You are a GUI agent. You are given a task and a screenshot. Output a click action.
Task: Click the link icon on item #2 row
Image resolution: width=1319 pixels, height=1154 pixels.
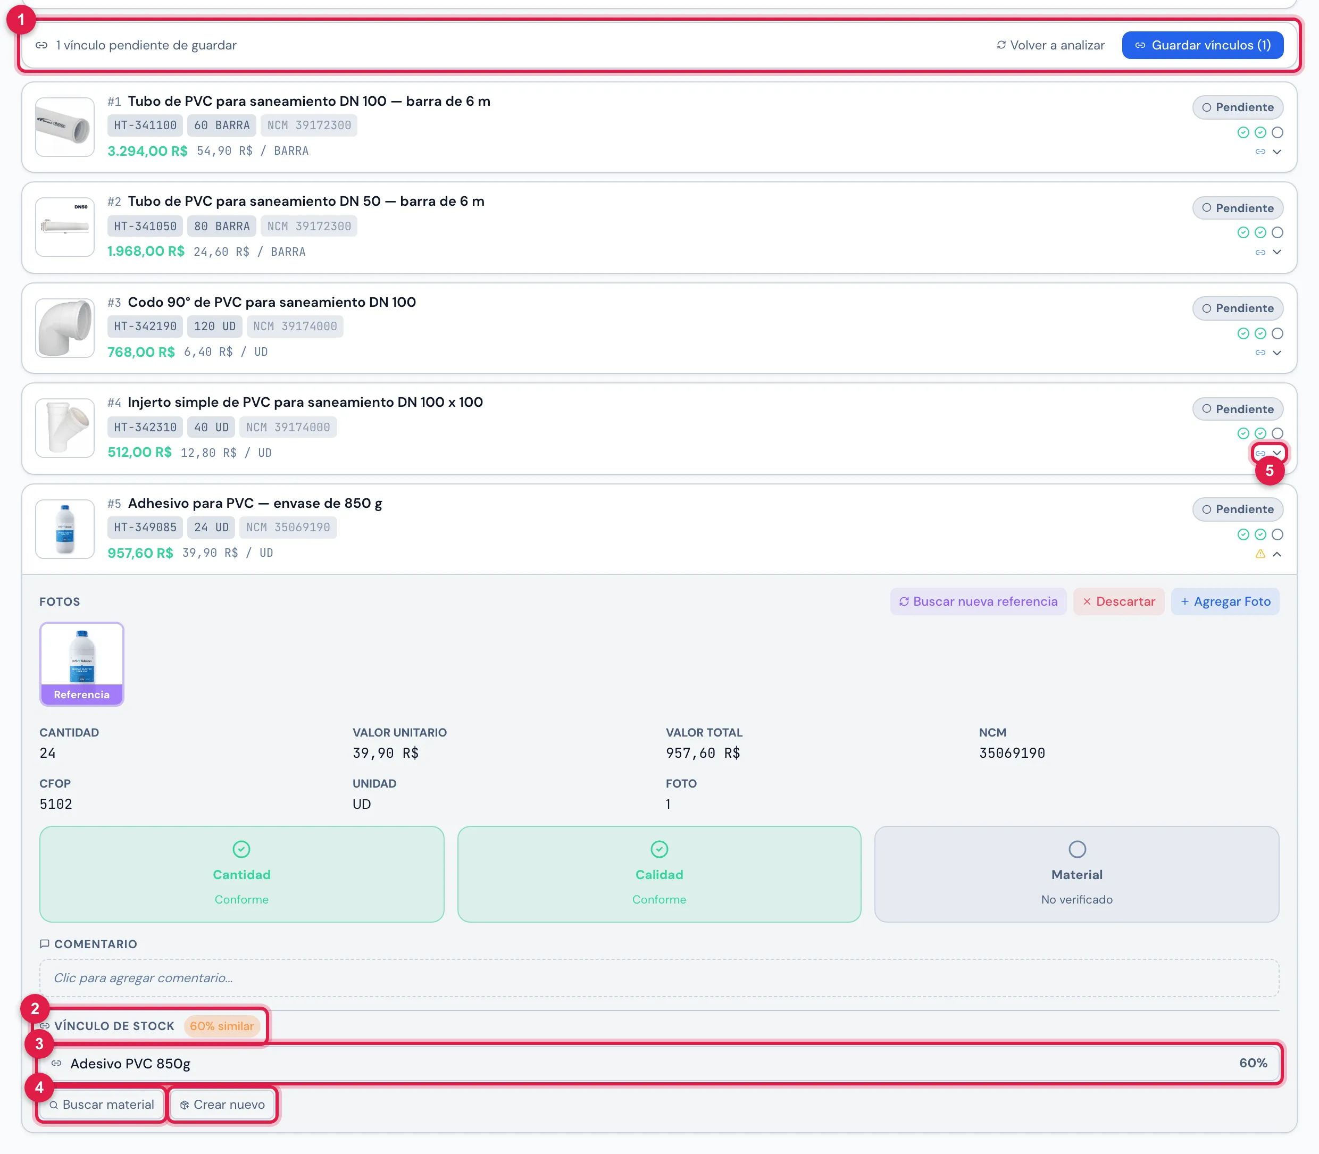tap(1260, 253)
